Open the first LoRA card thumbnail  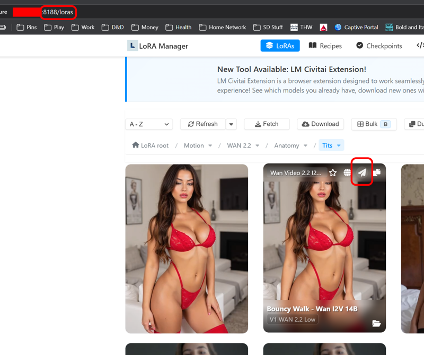coord(187,249)
